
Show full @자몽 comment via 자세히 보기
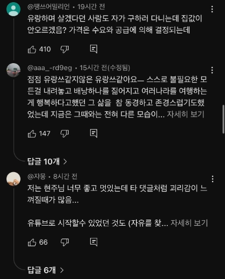click(x=189, y=223)
